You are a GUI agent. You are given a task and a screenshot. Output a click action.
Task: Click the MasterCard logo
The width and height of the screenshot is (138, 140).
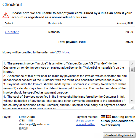[109, 117]
